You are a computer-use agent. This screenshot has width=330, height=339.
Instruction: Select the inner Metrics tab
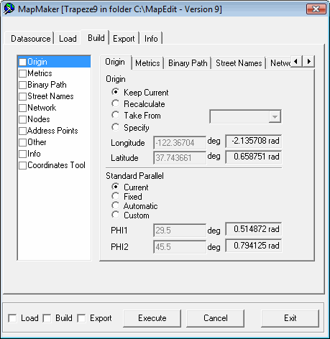(147, 63)
